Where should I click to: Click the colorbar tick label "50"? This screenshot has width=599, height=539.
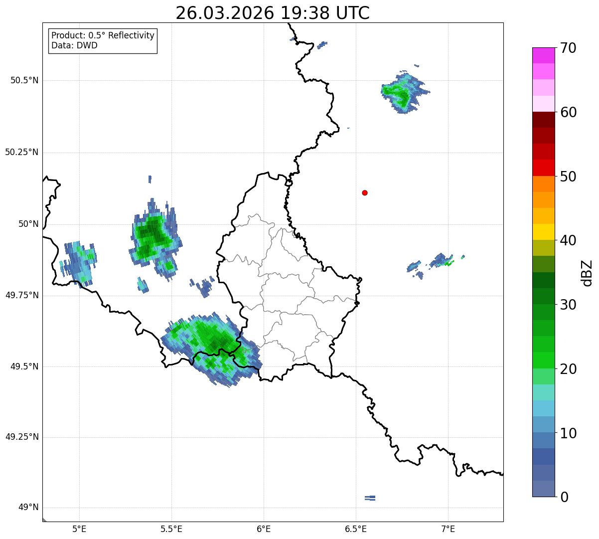(568, 177)
